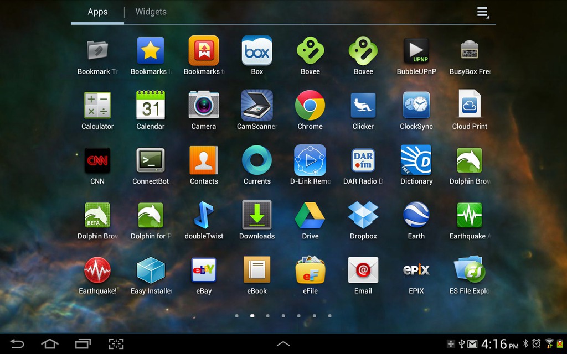The height and width of the screenshot is (354, 567).
Task: Open the app drawer overflow menu
Action: point(482,12)
